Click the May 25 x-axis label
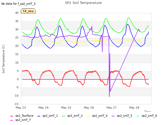The height and width of the screenshot is (125, 167). click(66, 108)
